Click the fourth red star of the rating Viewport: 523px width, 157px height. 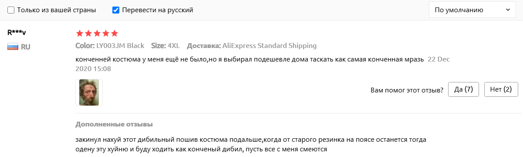click(x=106, y=33)
